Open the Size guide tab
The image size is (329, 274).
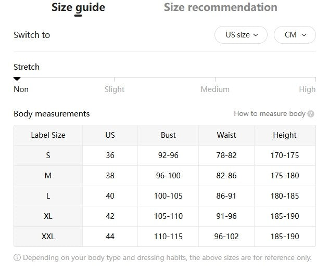[x=78, y=7]
